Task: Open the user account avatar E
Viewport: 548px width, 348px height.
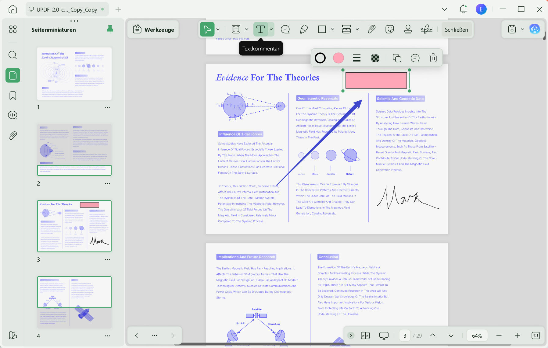Action: [x=481, y=9]
